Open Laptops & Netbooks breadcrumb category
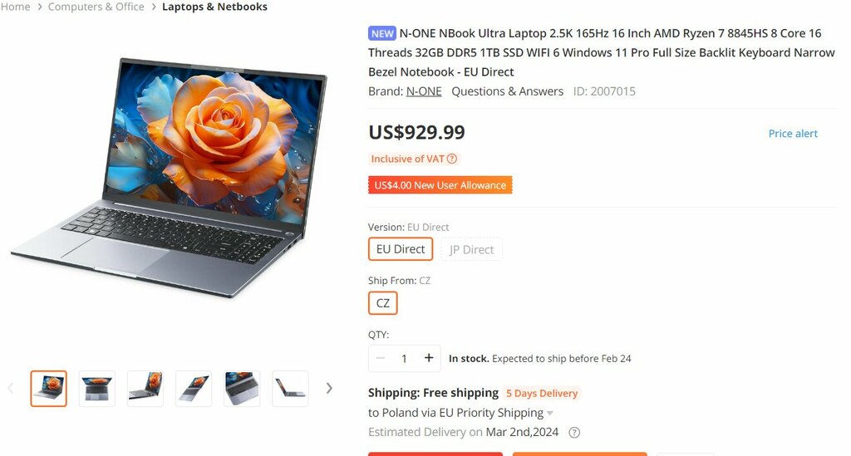 [x=215, y=7]
